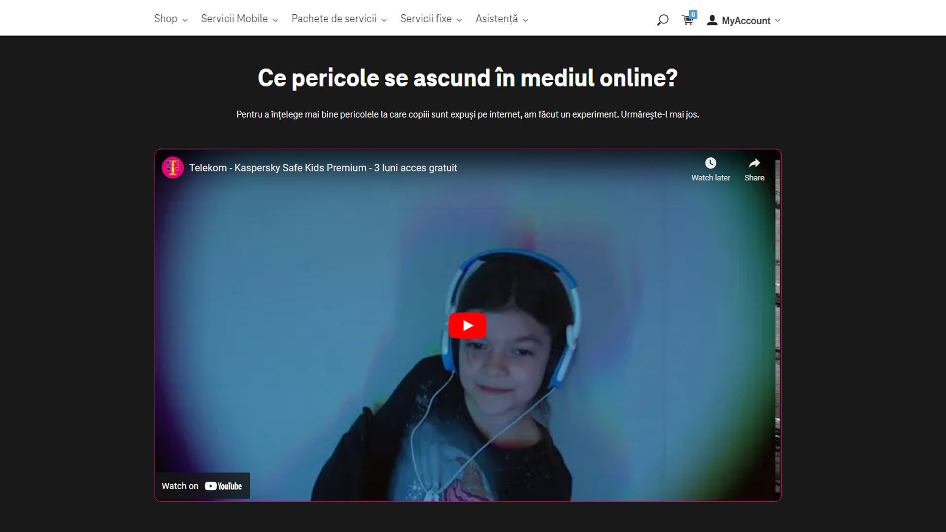Click the MyAccount label
Image resolution: width=946 pixels, height=532 pixels.
tap(746, 21)
